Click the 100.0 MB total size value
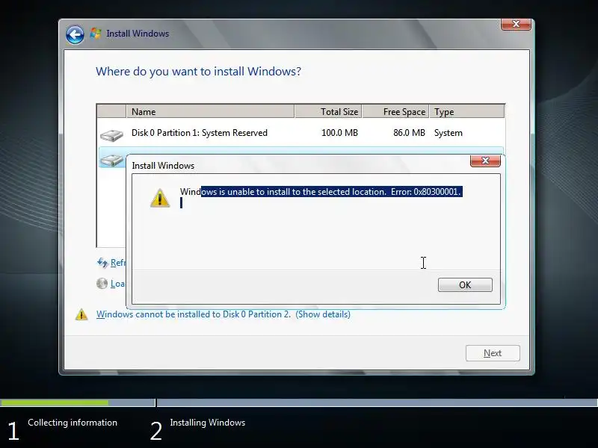Viewport: 598px width, 448px height. tap(339, 133)
